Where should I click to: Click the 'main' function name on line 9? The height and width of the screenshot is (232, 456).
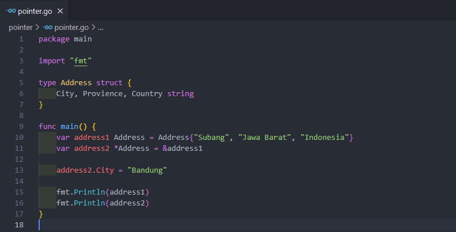70,127
